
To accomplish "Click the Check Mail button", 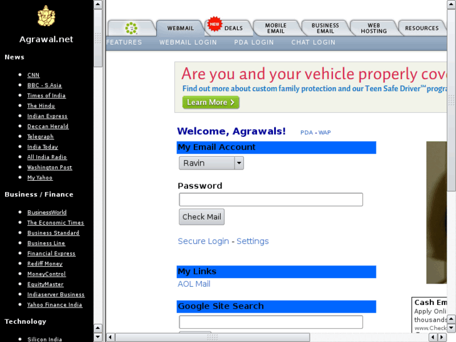I will pyautogui.click(x=201, y=217).
